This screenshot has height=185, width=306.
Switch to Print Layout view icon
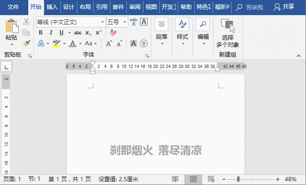[193, 179]
